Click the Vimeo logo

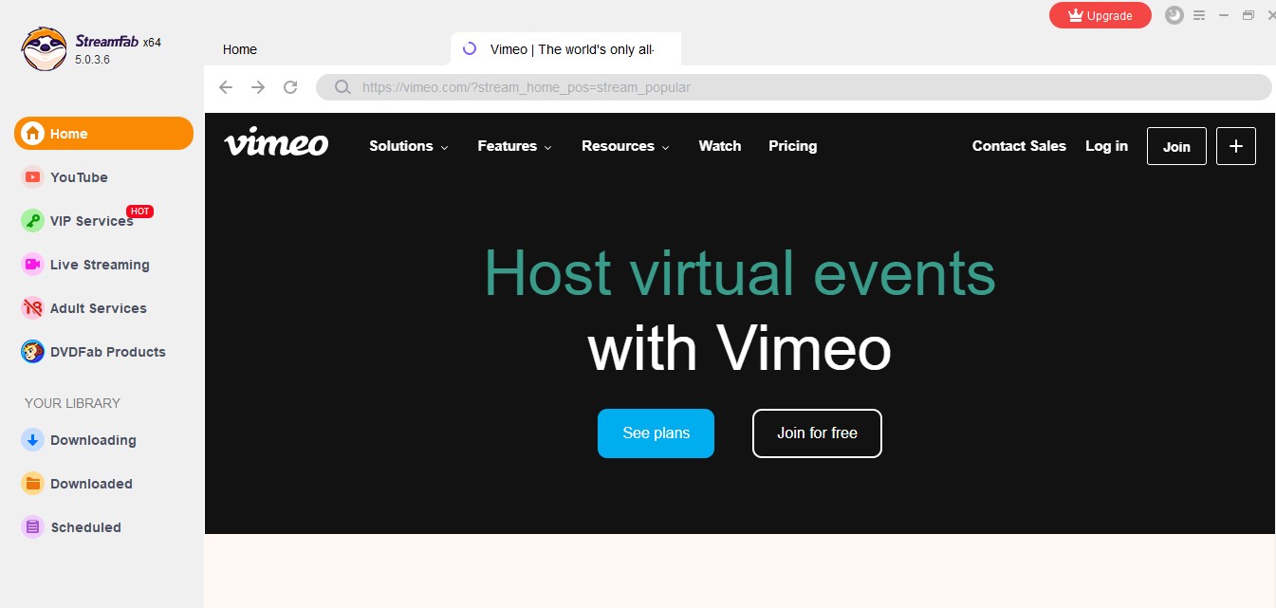[276, 142]
